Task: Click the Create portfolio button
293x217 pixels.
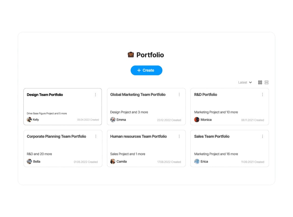Action: (x=146, y=71)
